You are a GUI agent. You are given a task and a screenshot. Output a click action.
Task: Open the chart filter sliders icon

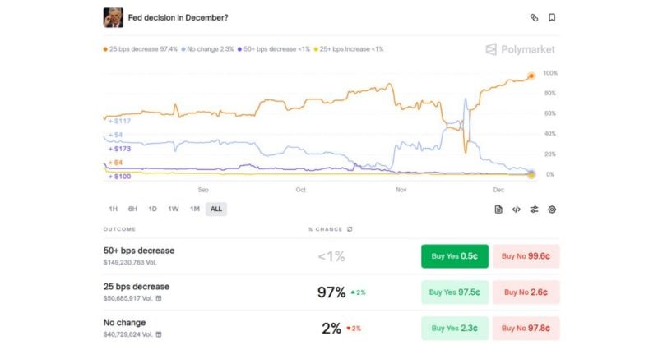[535, 209]
